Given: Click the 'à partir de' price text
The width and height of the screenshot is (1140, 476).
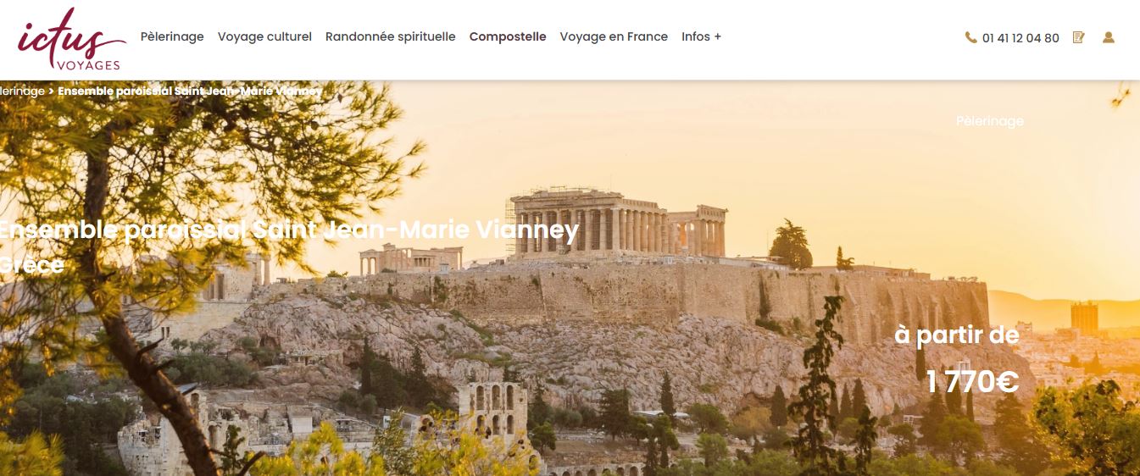Looking at the screenshot, I should [x=957, y=335].
